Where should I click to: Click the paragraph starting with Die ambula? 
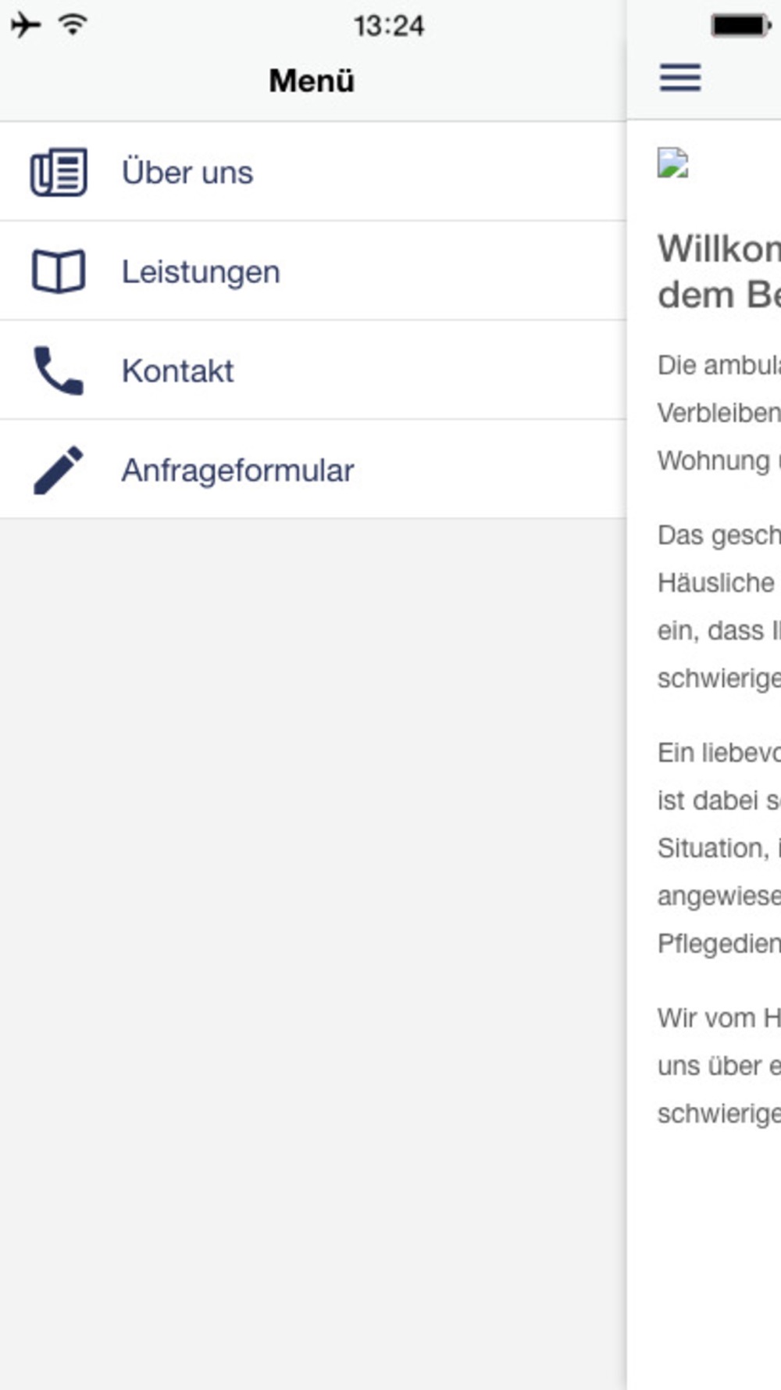coord(719,413)
